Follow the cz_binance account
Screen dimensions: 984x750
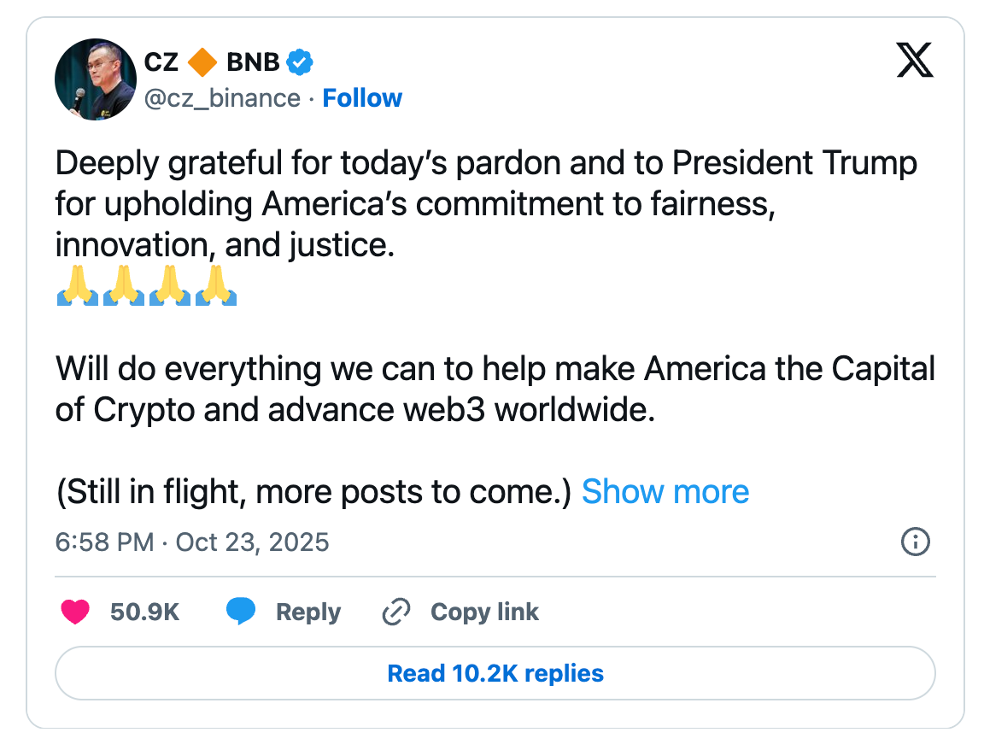pyautogui.click(x=362, y=98)
